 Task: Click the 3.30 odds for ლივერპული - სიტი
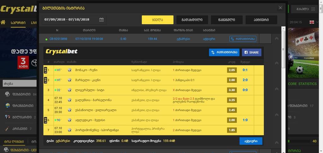coord(232,90)
